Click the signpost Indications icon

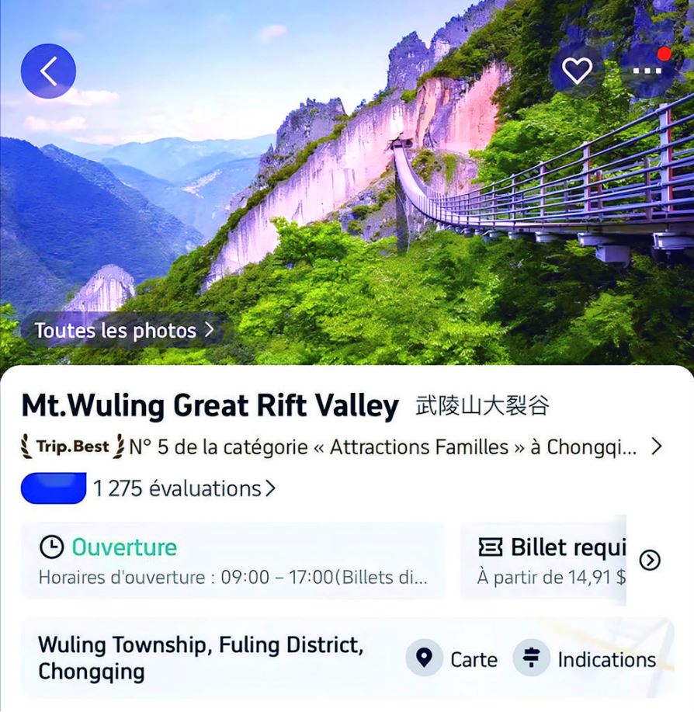[531, 658]
